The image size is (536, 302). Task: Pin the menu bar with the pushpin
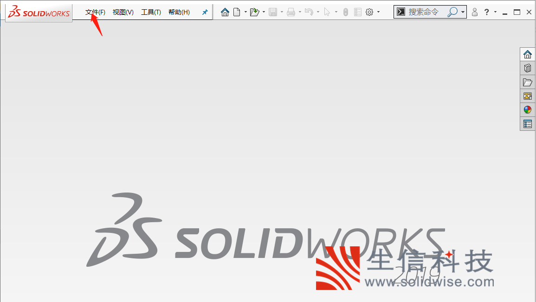[x=205, y=13]
